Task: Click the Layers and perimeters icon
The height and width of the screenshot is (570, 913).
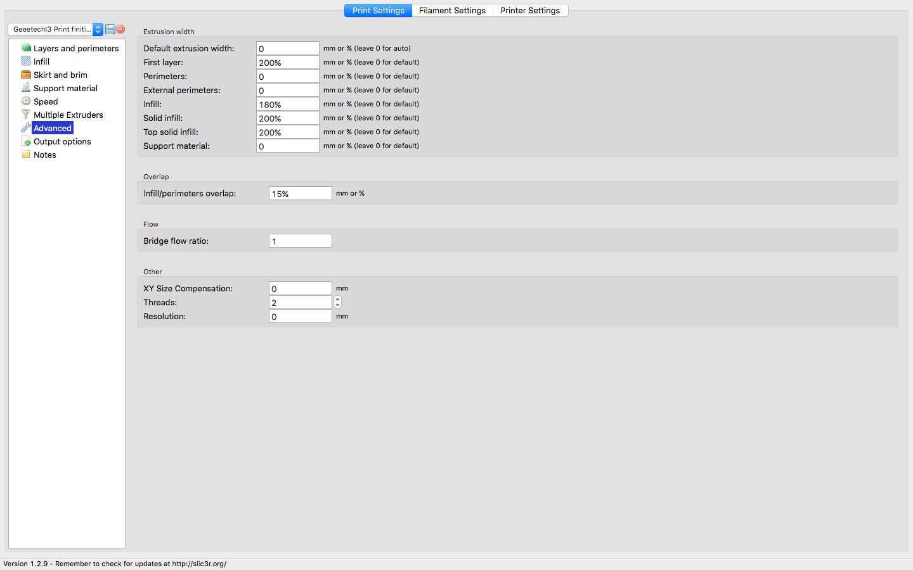Action: 26,48
